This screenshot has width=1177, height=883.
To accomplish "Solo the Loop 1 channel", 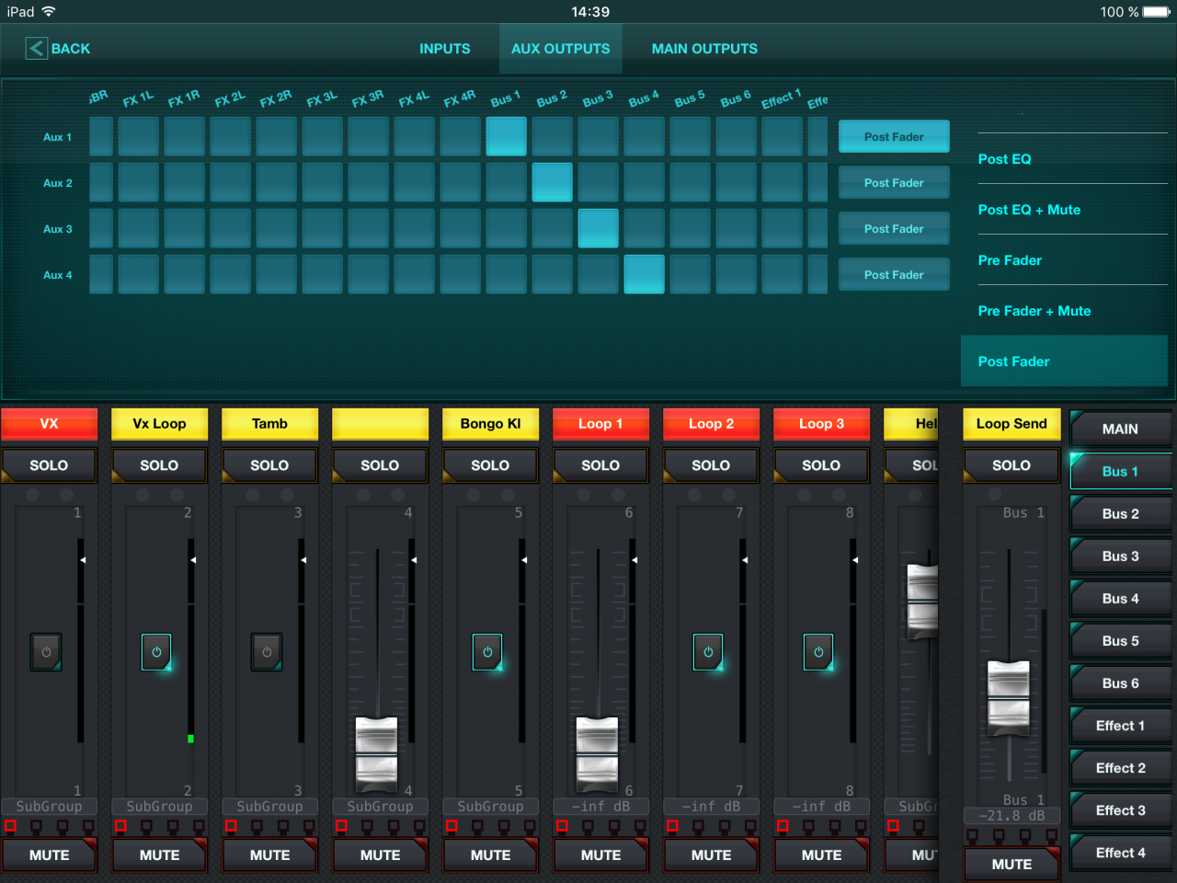I will click(600, 465).
